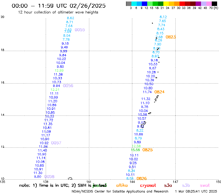Viewport: 221px width, 194px height.
Task: Click the 's3b' satellite legend label
Action: tap(186, 185)
